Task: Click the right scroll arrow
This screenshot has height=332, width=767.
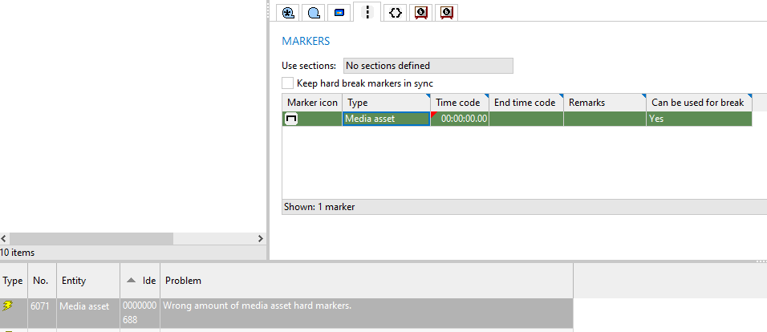Action: click(260, 239)
